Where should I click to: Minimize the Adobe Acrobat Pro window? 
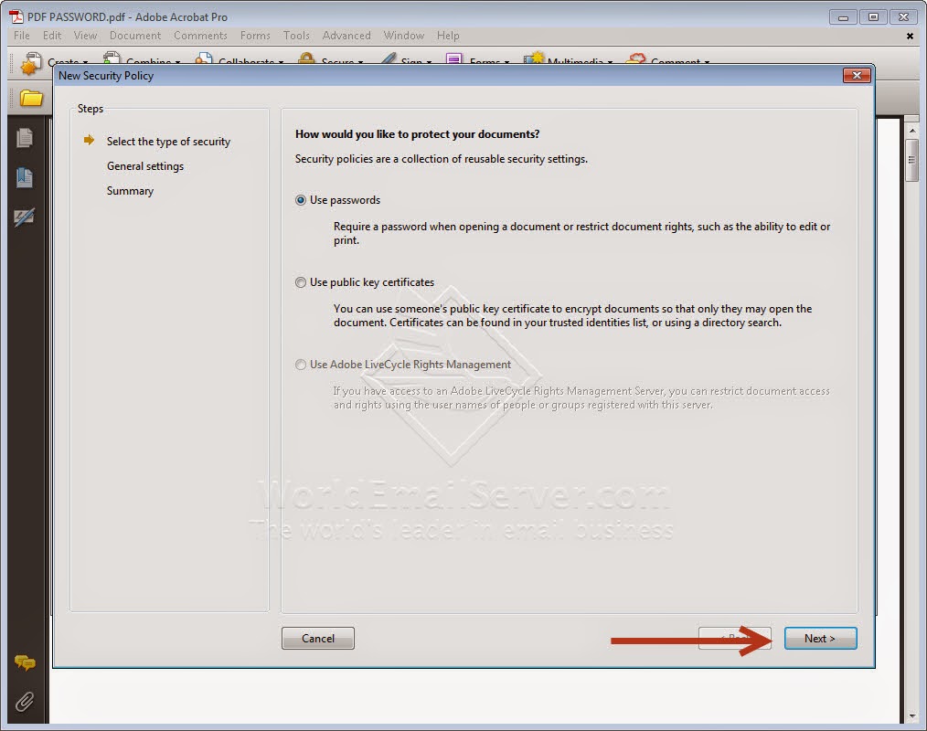[843, 17]
